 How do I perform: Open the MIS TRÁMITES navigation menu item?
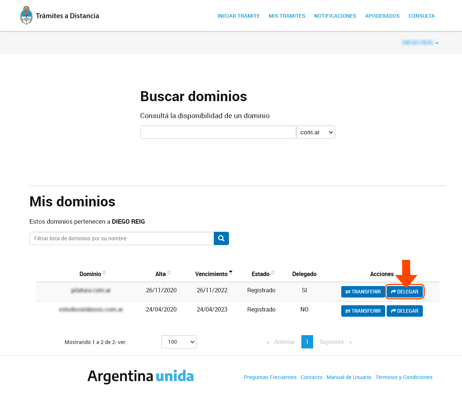[x=287, y=16]
